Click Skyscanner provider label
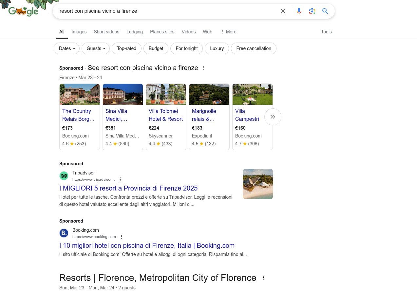This screenshot has height=292, width=417. tap(161, 136)
